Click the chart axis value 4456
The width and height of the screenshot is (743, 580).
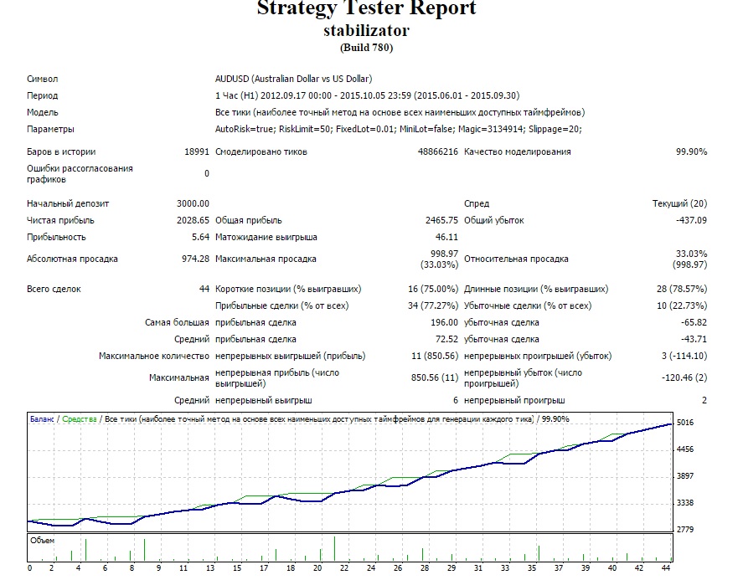click(684, 449)
